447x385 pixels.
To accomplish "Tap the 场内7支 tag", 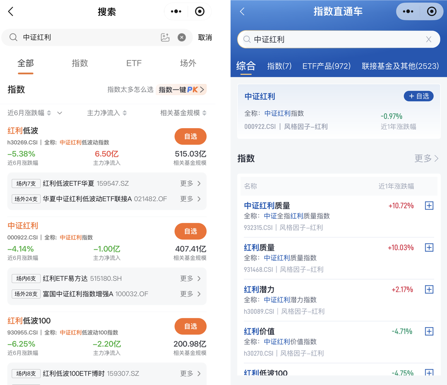I will coord(26,183).
